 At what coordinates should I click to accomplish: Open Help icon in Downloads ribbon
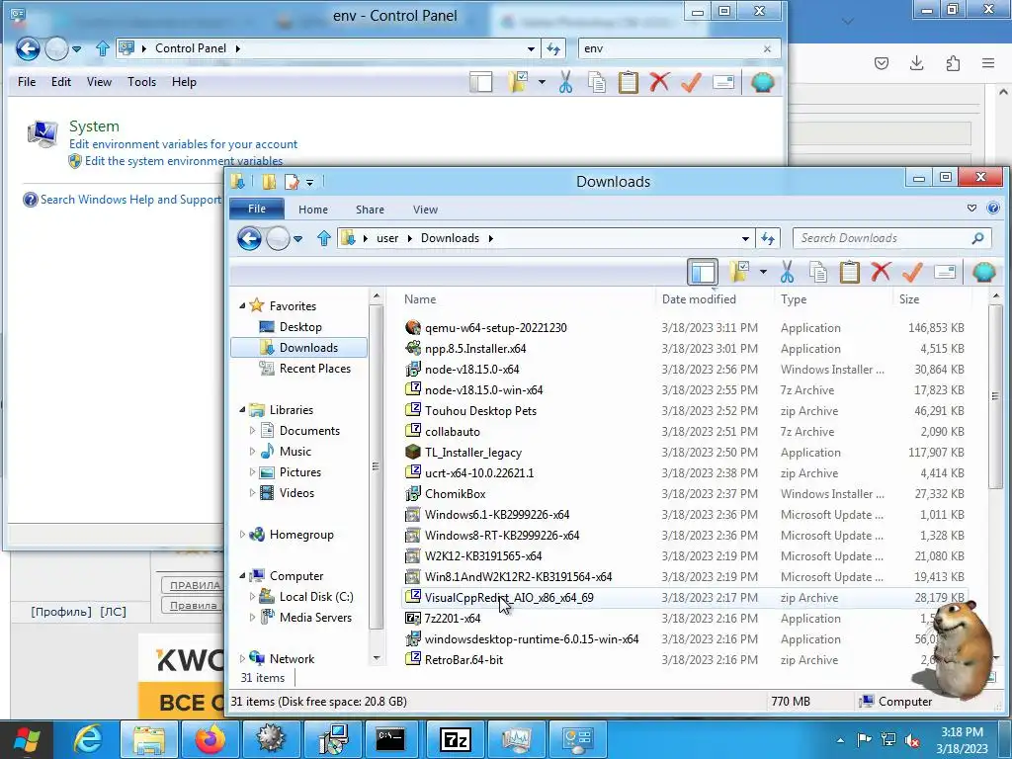993,208
